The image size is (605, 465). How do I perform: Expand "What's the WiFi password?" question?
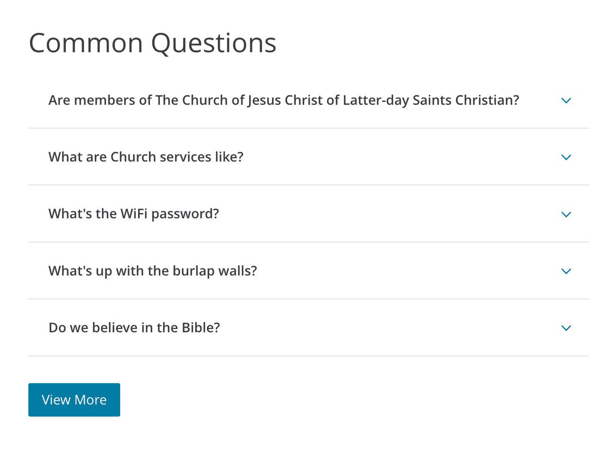click(x=134, y=214)
